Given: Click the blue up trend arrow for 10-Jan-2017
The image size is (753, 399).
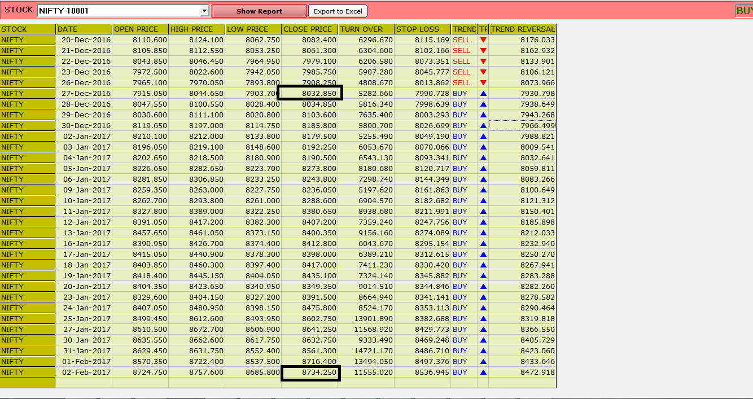Looking at the screenshot, I should click(x=483, y=201).
